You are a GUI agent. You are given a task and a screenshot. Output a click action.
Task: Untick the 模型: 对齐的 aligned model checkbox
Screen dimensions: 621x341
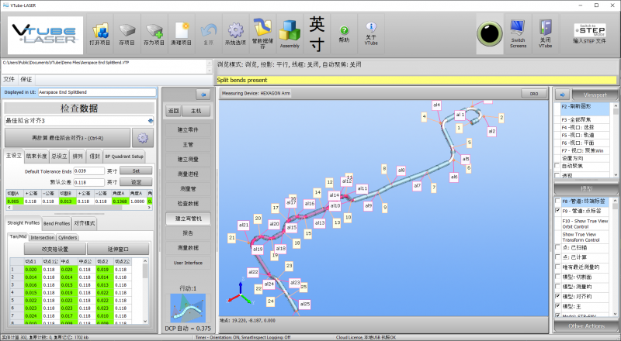pyautogui.click(x=557, y=296)
